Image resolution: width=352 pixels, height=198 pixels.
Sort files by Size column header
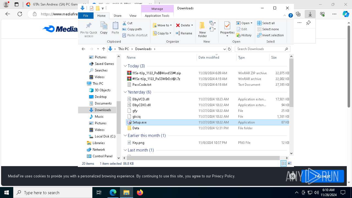[x=279, y=57]
